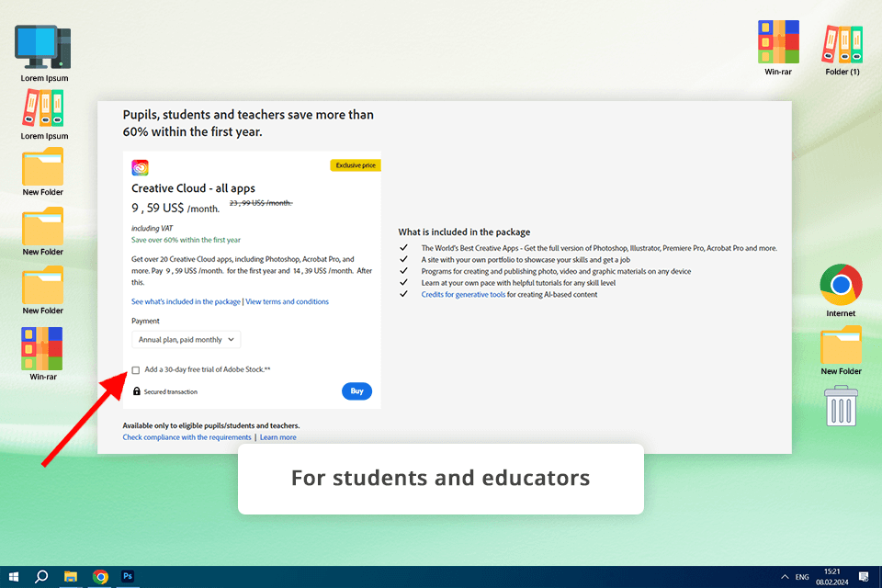
Task: Click the What is included in the package heading
Action: 464,232
